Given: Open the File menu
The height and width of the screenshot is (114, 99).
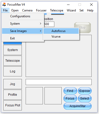Looking at the screenshot, I should coord(5,10).
